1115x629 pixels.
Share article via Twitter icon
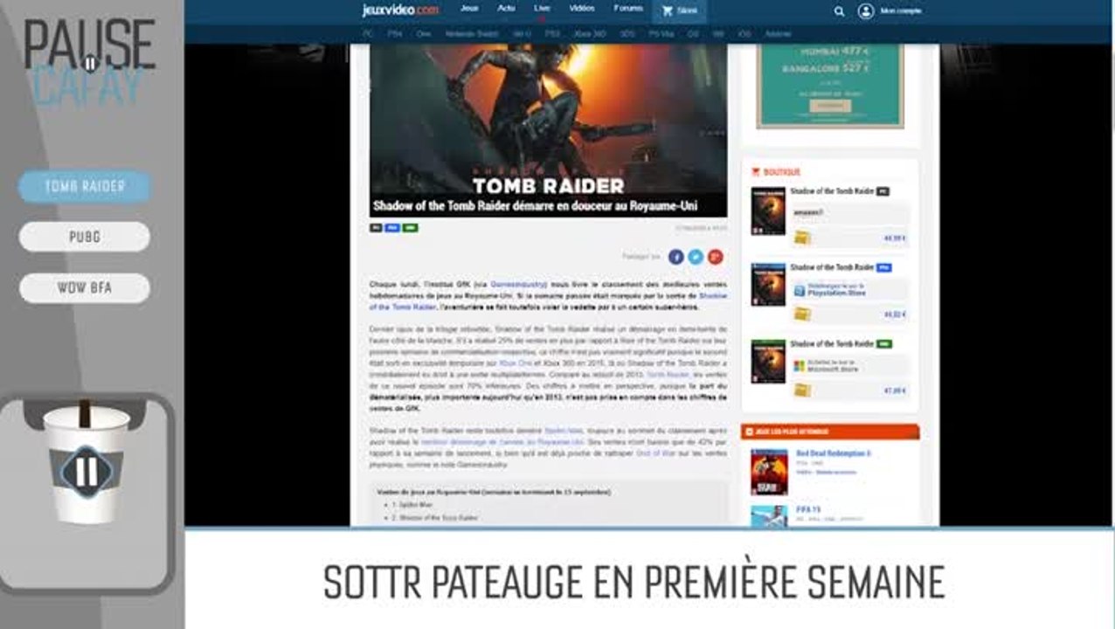click(x=696, y=257)
